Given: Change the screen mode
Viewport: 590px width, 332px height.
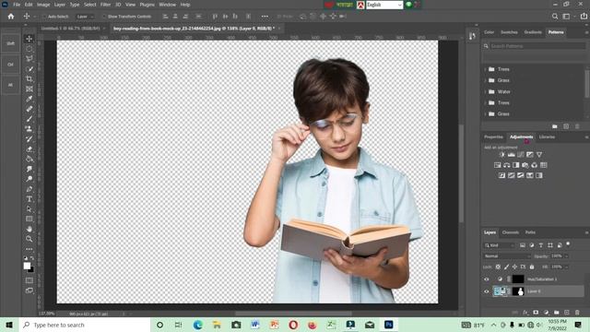Looking at the screenshot, I should pyautogui.click(x=29, y=290).
